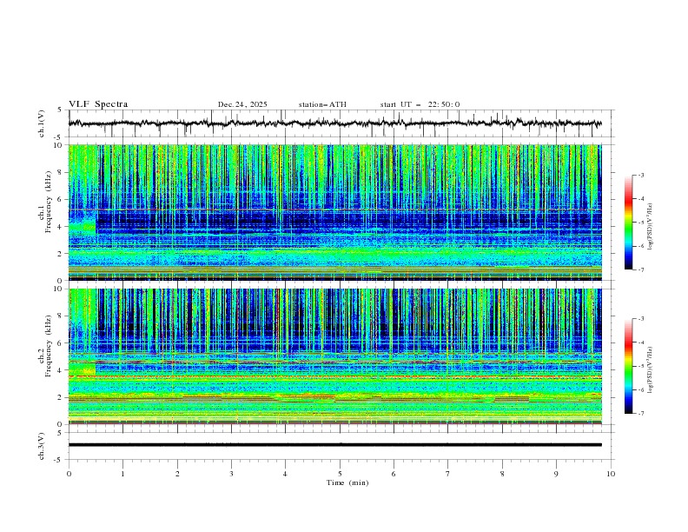Click the -7 tick on the lower colorbar

coord(641,414)
